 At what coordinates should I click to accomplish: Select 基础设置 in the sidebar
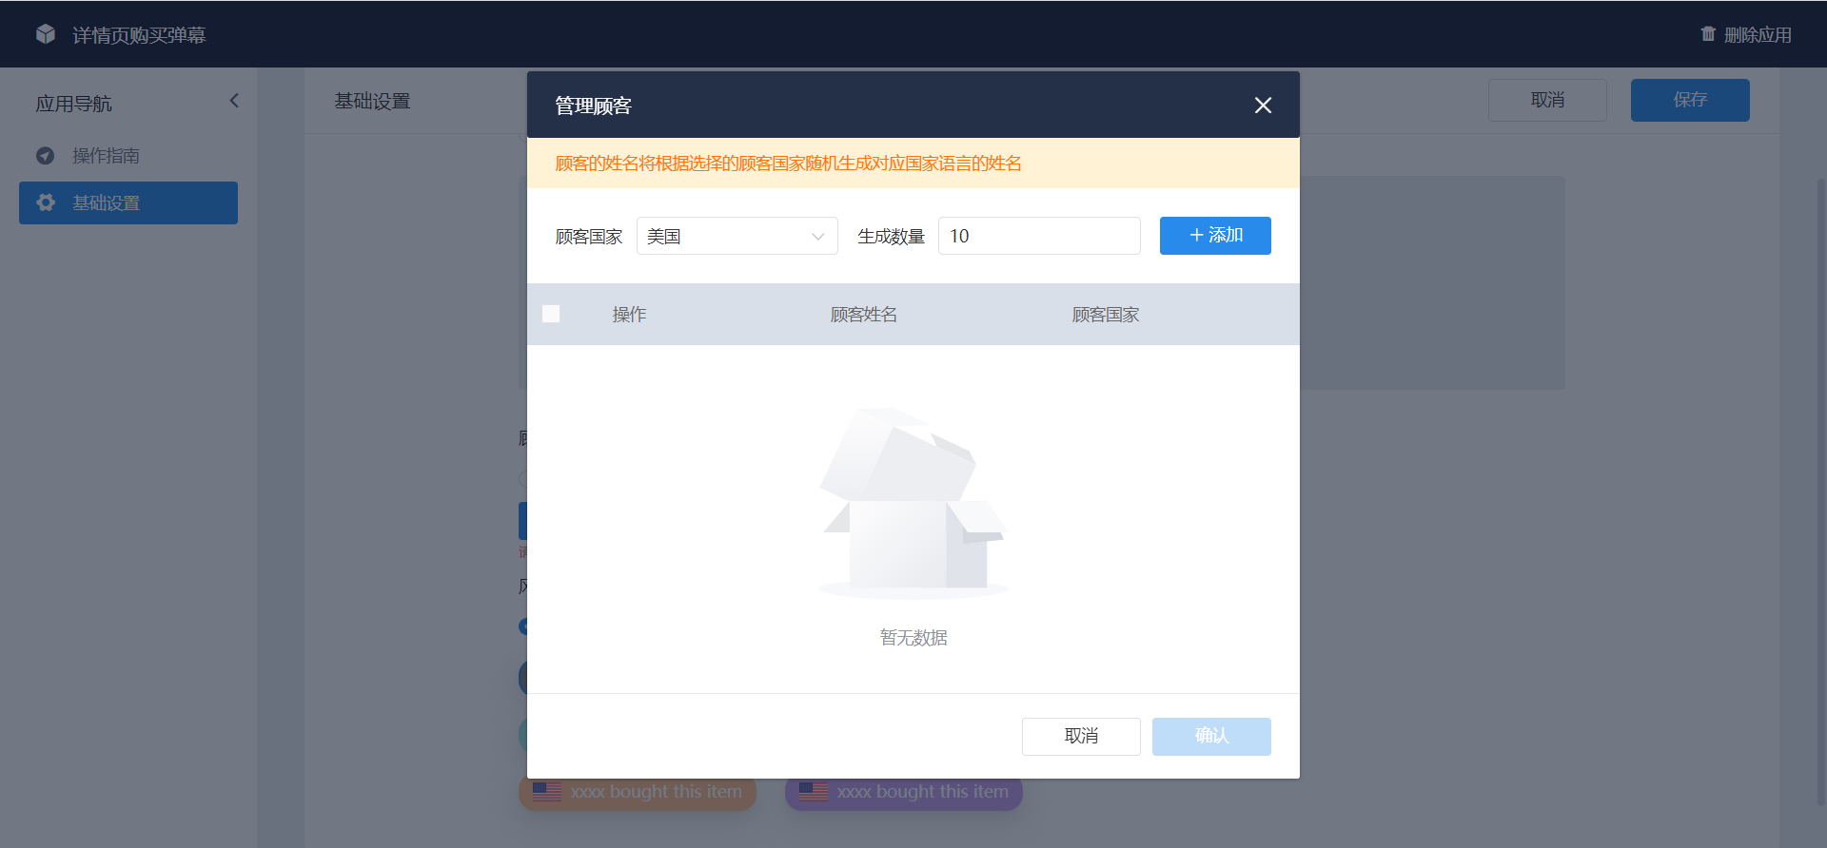(x=128, y=202)
